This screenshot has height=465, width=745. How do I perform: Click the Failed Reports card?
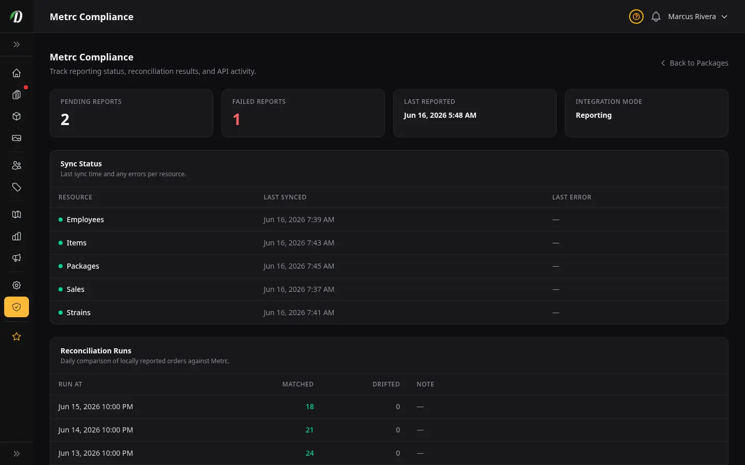[303, 113]
